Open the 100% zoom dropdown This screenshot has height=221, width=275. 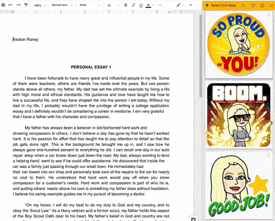[40, 5]
